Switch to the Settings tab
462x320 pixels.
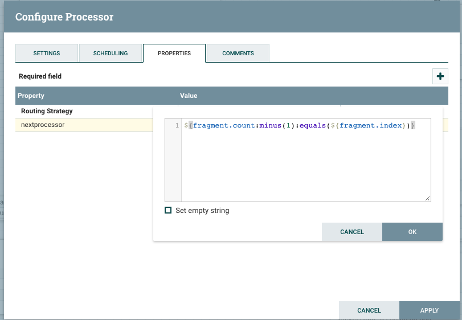pos(47,53)
